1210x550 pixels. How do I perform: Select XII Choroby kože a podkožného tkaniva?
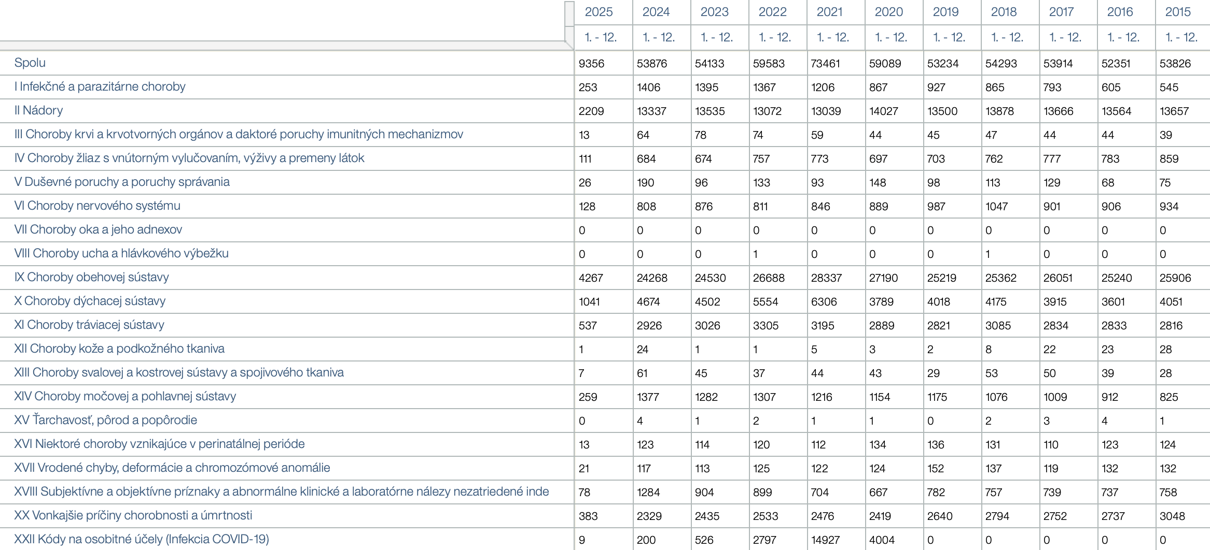coord(119,349)
